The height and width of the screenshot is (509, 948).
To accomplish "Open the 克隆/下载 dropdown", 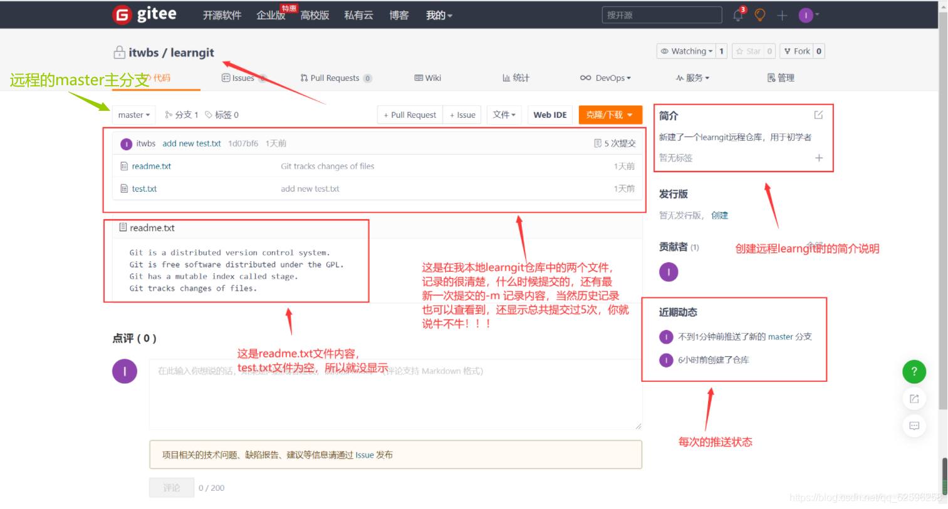I will click(x=610, y=115).
